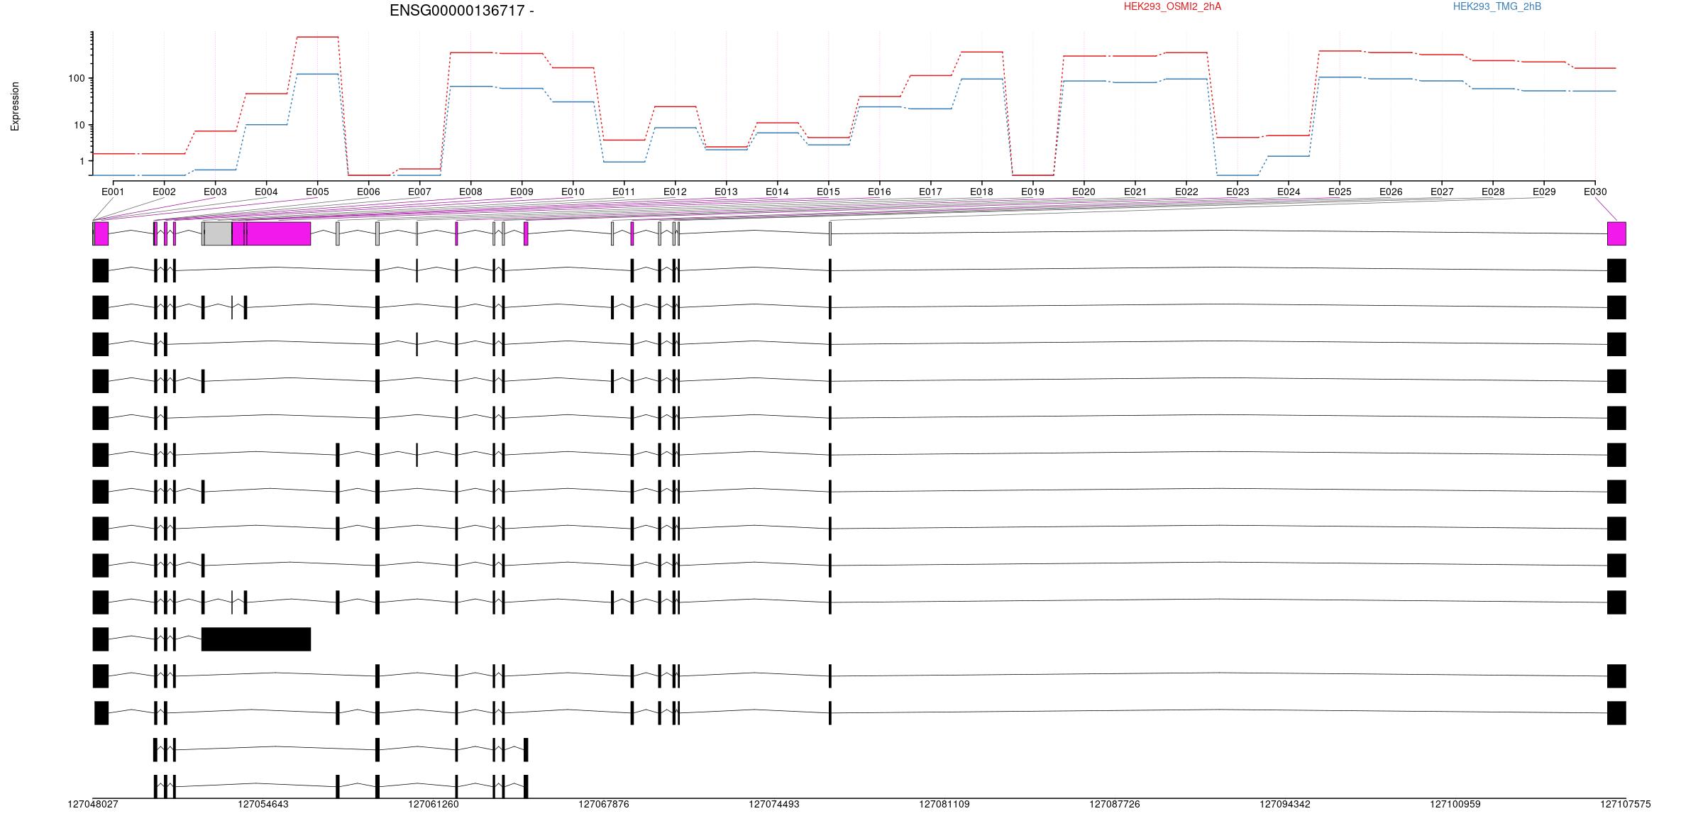Click genomic coordinate 127061260
Screen dimensions: 1703x816
pos(434,804)
